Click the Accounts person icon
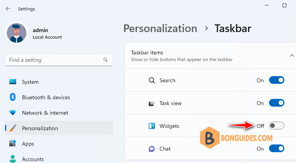296x163 pixels. pos(13,159)
